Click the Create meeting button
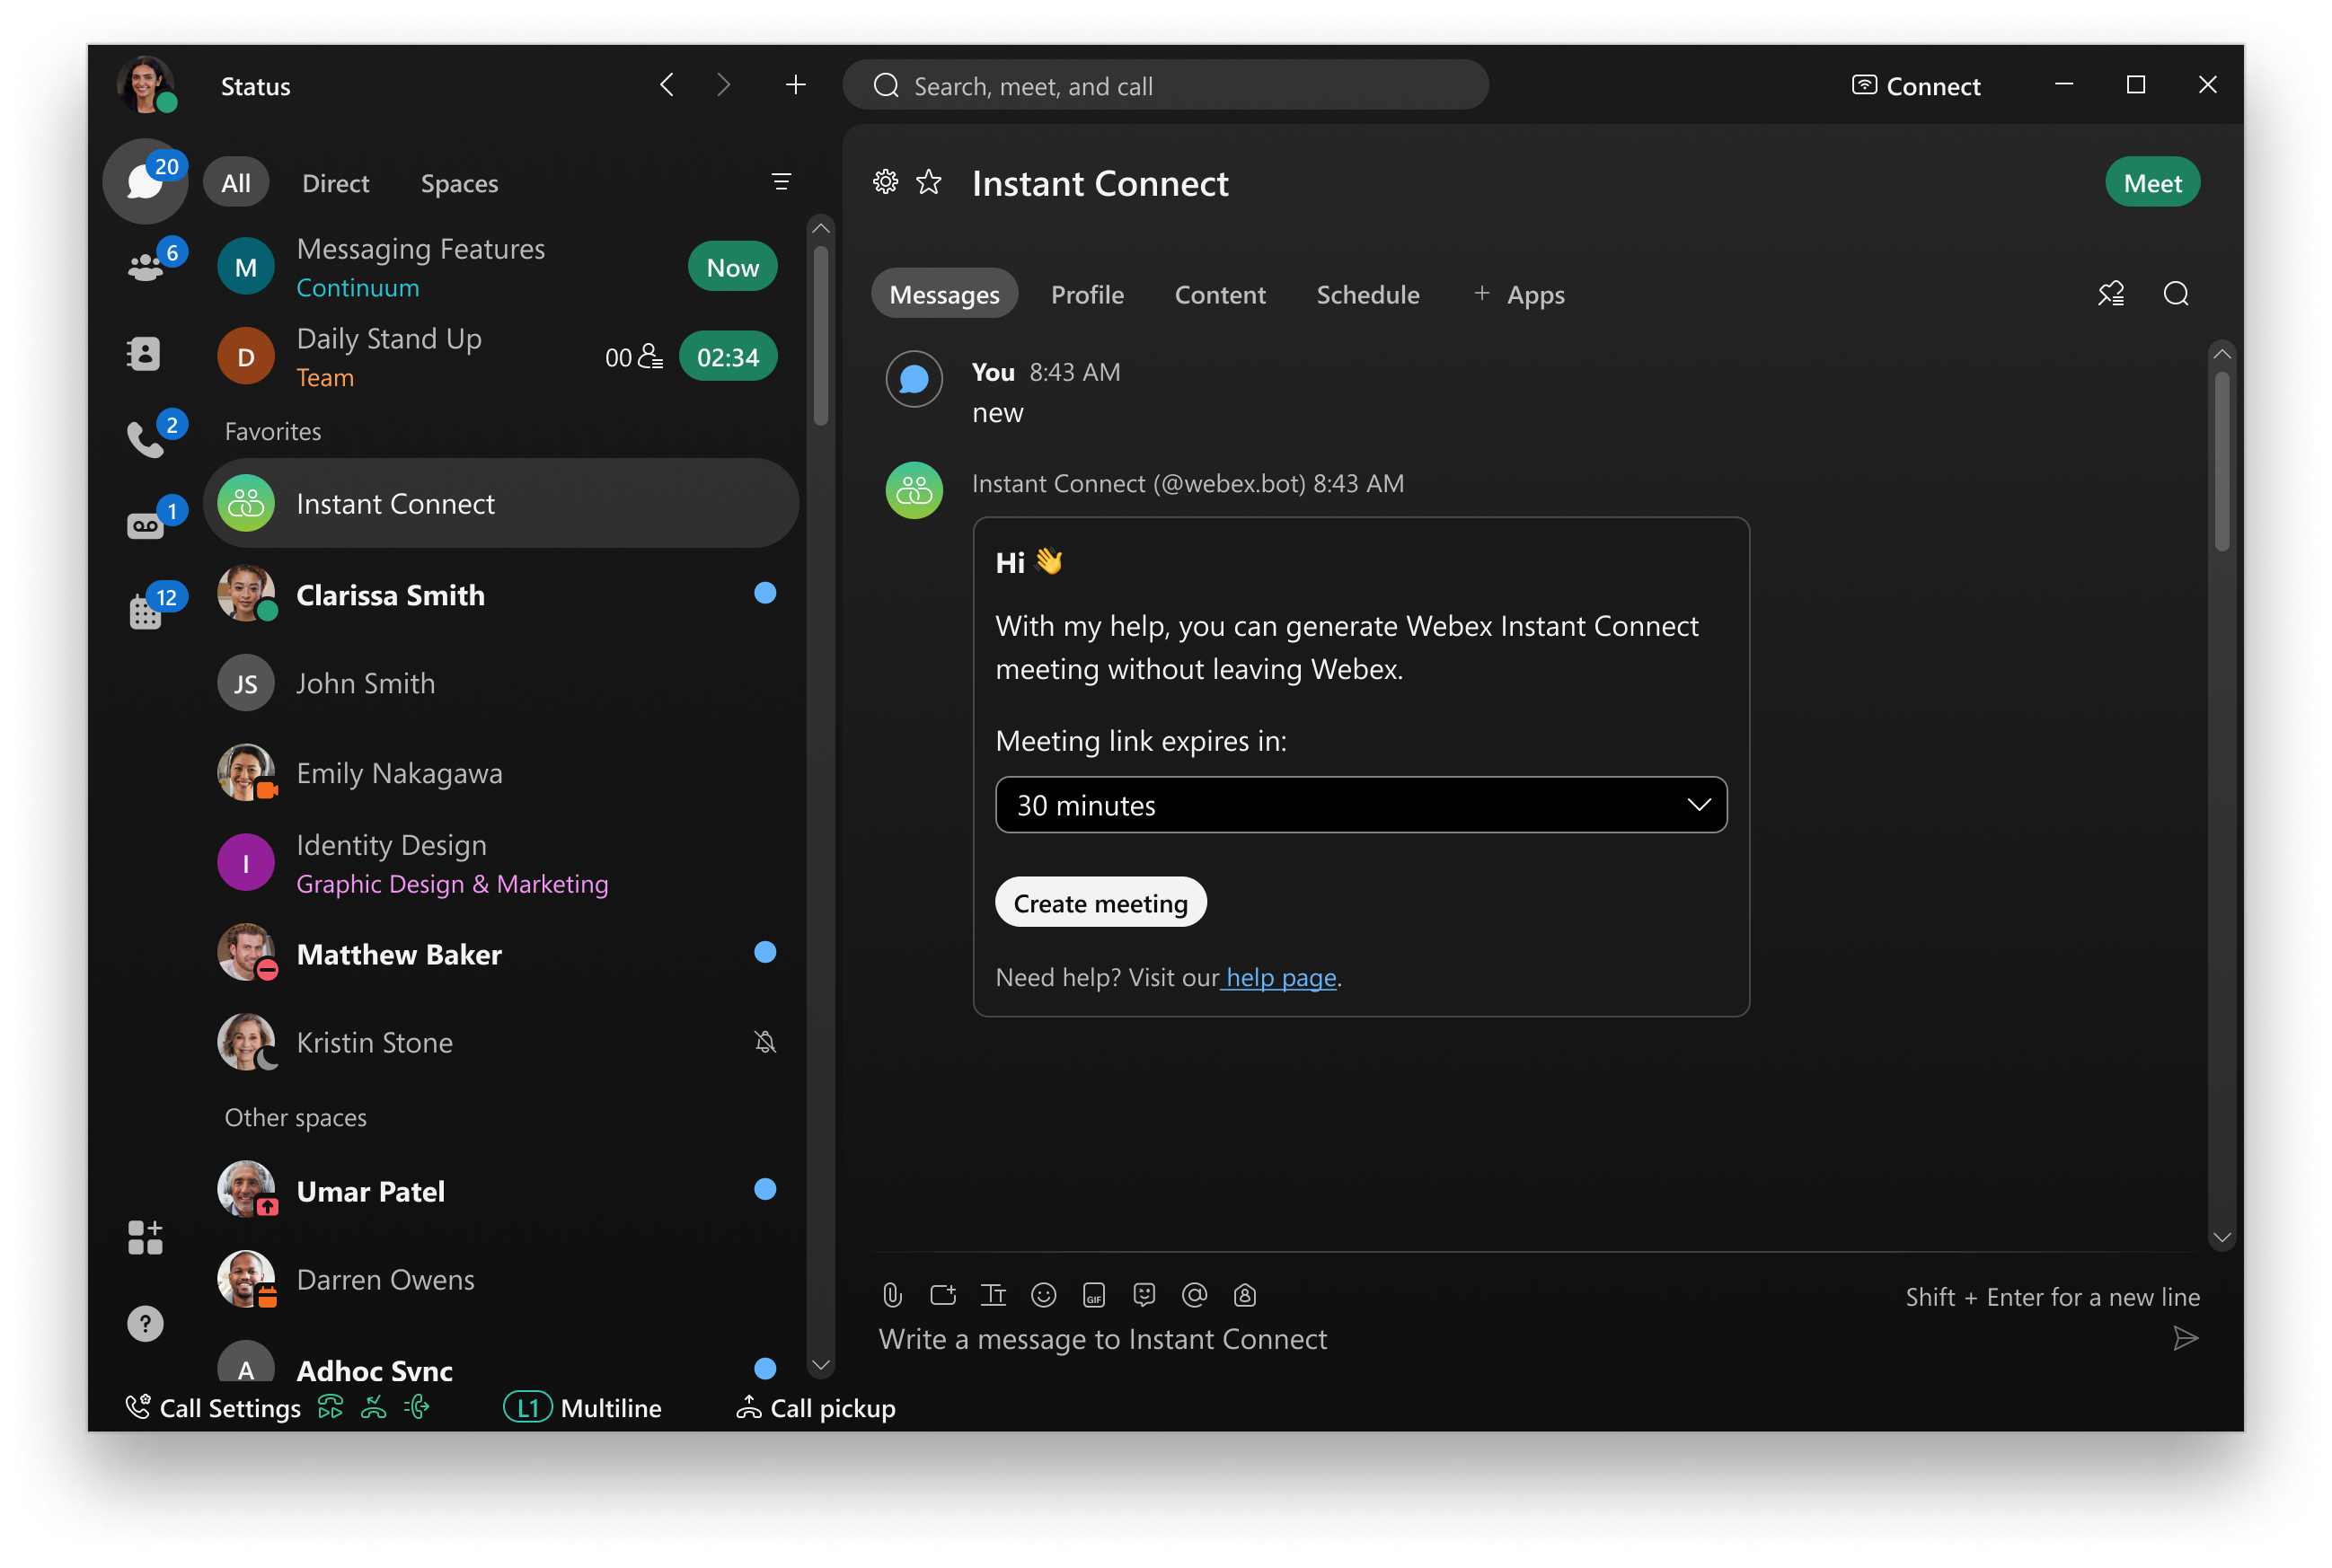This screenshot has height=1568, width=2332. 1100,902
